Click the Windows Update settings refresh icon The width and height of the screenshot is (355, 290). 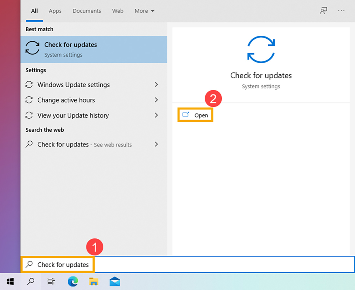click(29, 85)
